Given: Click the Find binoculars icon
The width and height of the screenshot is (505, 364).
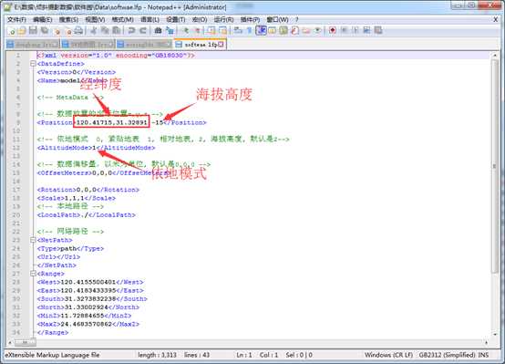Looking at the screenshot, I should point(158,31).
